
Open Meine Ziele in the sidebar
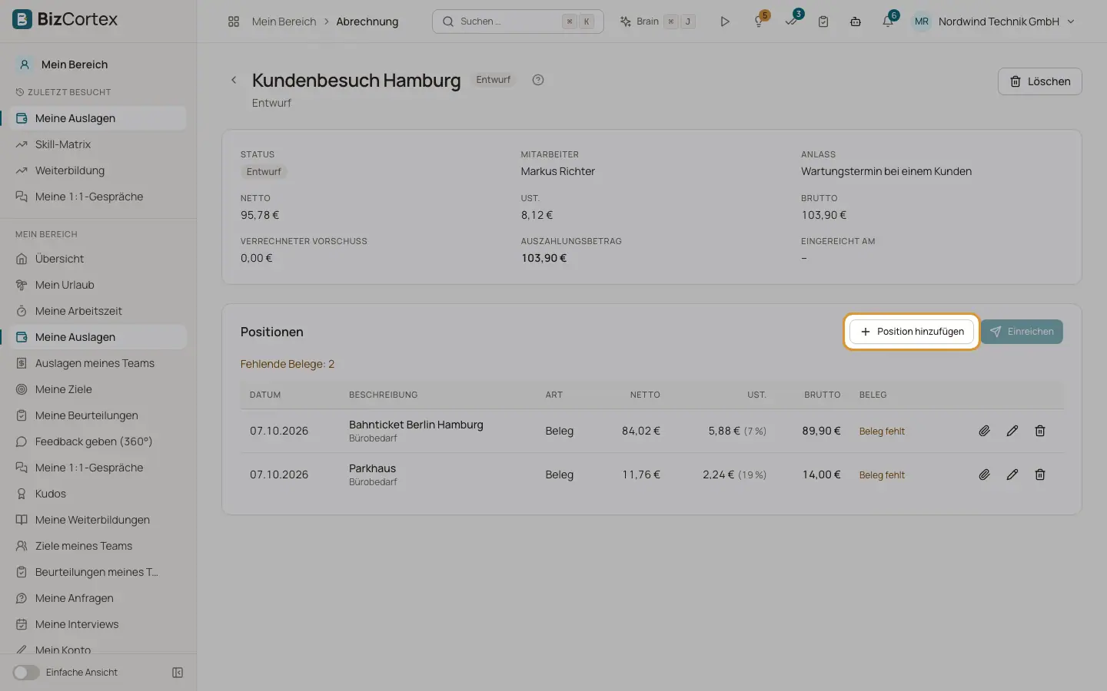tap(98, 389)
